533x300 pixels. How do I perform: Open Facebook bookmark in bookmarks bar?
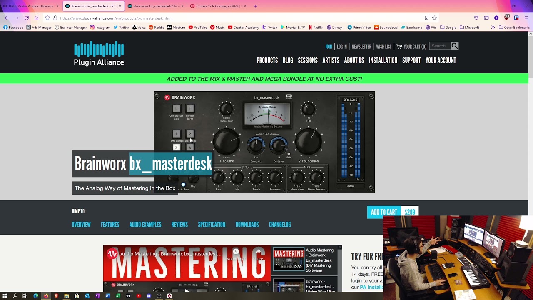(x=13, y=27)
